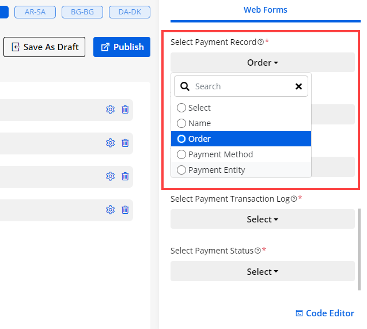Click help icon beside Select Payment Status
Viewport: 367px width, 329px height.
pos(258,251)
